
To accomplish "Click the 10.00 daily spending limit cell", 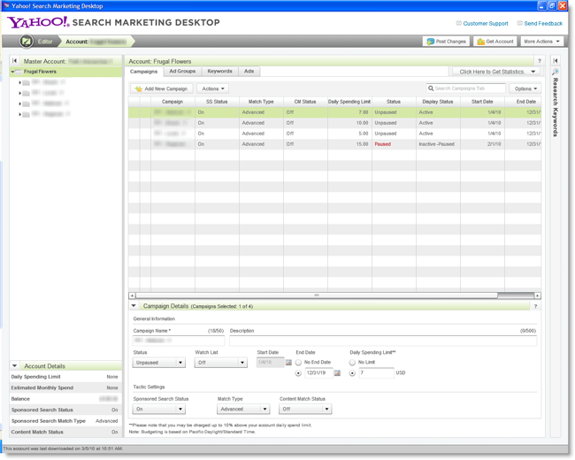I will [x=349, y=123].
